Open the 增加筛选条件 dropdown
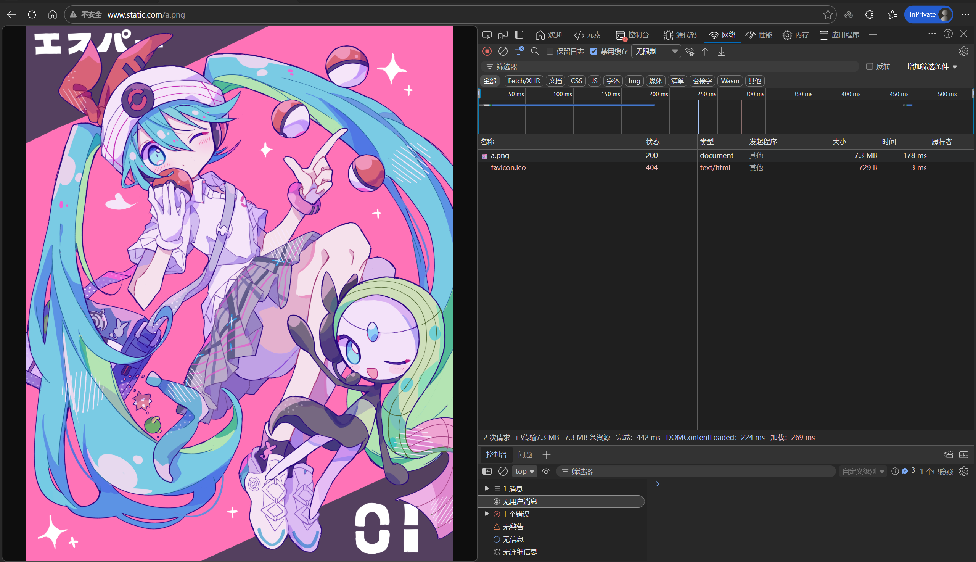The width and height of the screenshot is (976, 562). tap(932, 67)
